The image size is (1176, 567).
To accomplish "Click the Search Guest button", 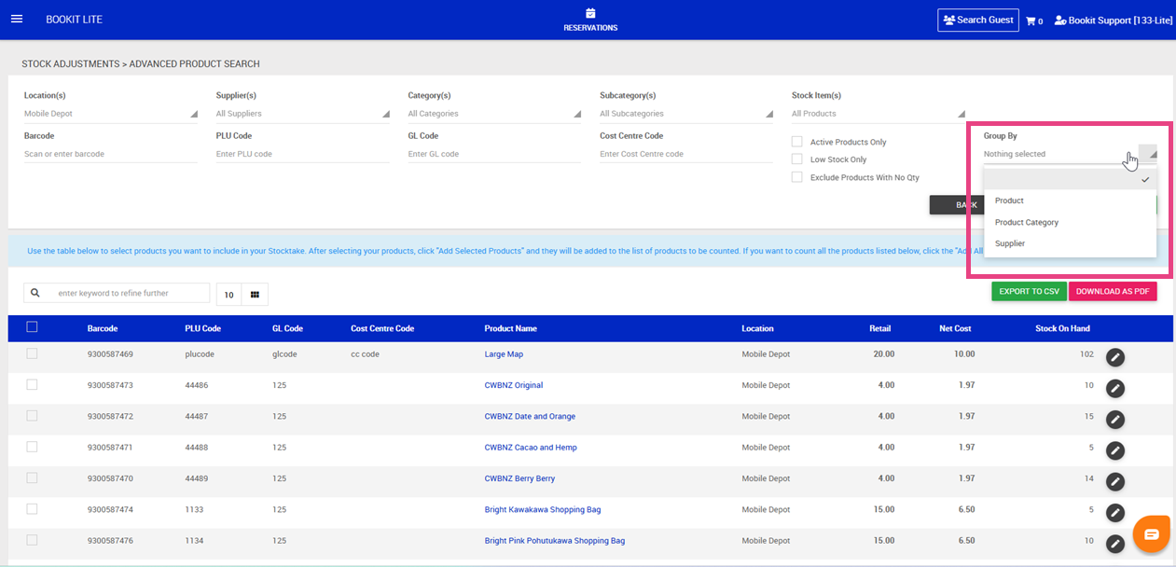I will [977, 20].
